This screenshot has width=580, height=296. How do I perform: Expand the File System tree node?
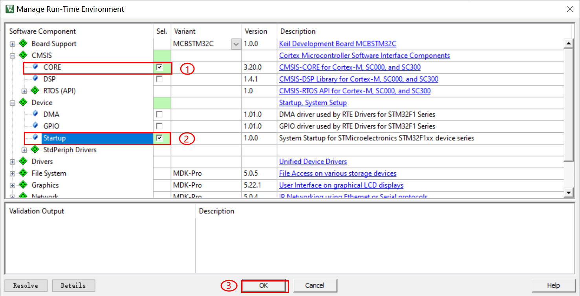tap(13, 174)
